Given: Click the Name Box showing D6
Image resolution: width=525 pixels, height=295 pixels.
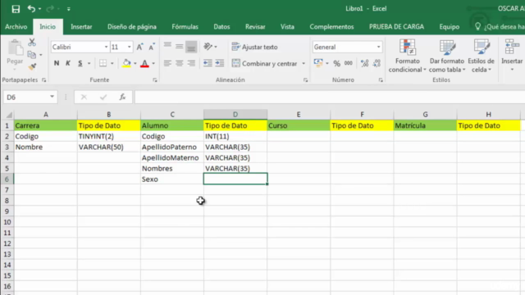Looking at the screenshot, I should [x=26, y=97].
